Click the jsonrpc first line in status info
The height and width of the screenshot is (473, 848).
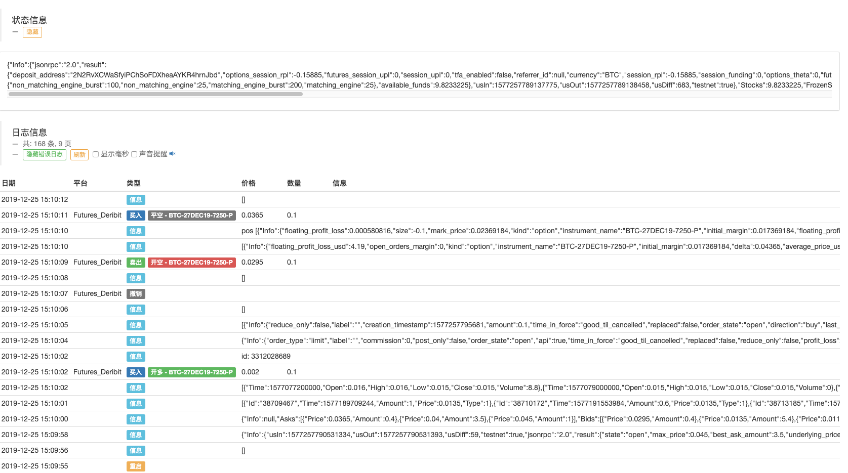coord(57,65)
